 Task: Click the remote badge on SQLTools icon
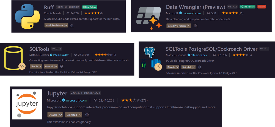[22, 66]
